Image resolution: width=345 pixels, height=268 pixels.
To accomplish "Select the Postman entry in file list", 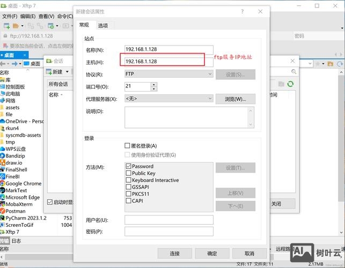I will [x=13, y=211].
